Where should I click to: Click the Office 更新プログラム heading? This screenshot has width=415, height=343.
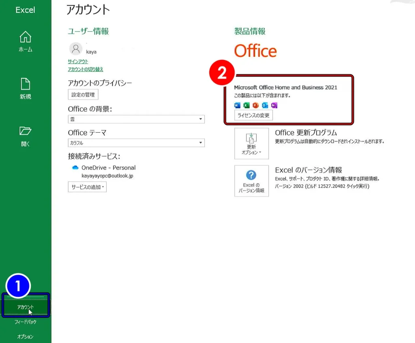(x=306, y=133)
